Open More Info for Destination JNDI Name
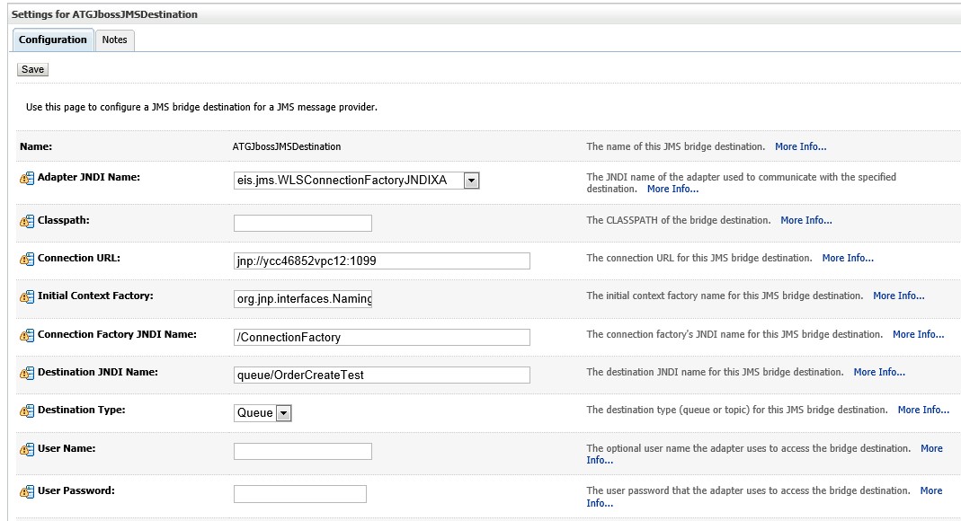This screenshot has height=521, width=961. (x=879, y=371)
